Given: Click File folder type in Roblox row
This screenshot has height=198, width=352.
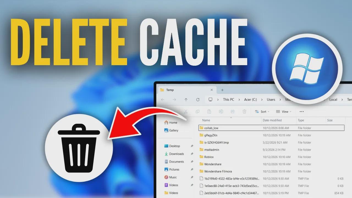Looking at the screenshot, I should tap(304, 157).
